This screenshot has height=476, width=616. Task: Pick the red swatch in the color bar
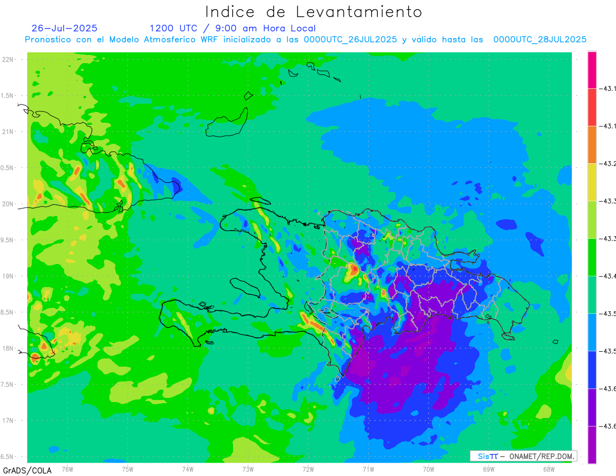pos(592,107)
